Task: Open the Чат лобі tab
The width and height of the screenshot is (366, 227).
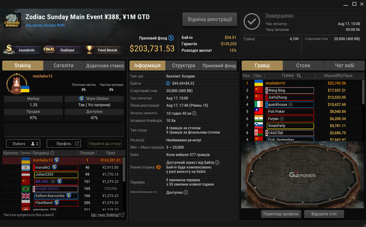Action: tap(344, 65)
